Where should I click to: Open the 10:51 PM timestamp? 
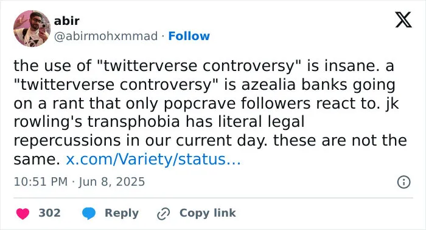(x=41, y=181)
